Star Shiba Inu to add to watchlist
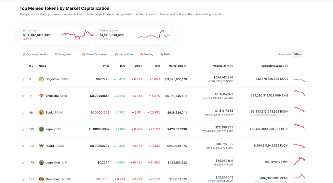Image resolution: width=333 pixels, height=183 pixels. tap(23, 96)
